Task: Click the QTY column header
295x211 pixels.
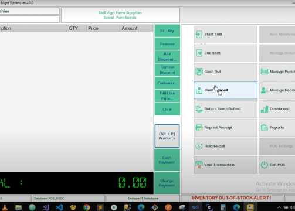Action: (76, 28)
